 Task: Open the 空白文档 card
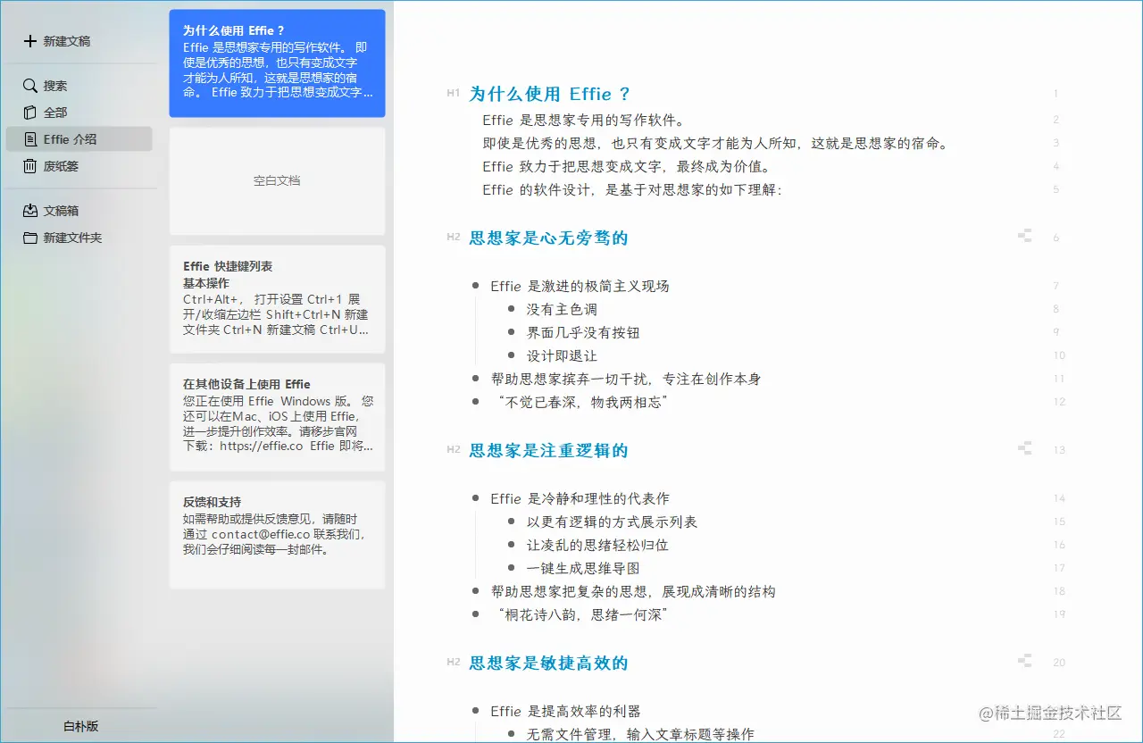[277, 181]
